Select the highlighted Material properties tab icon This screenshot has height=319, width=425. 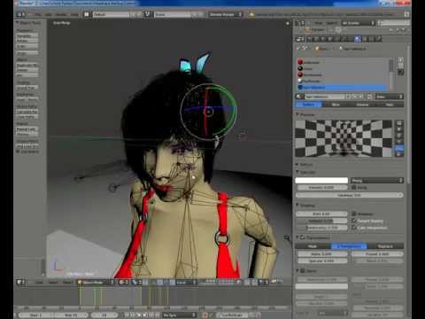358,39
